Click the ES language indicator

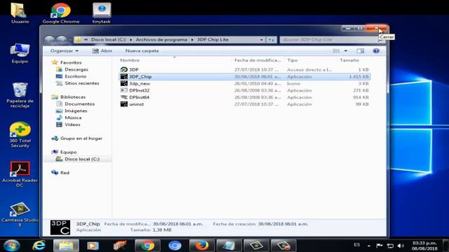tap(357, 245)
